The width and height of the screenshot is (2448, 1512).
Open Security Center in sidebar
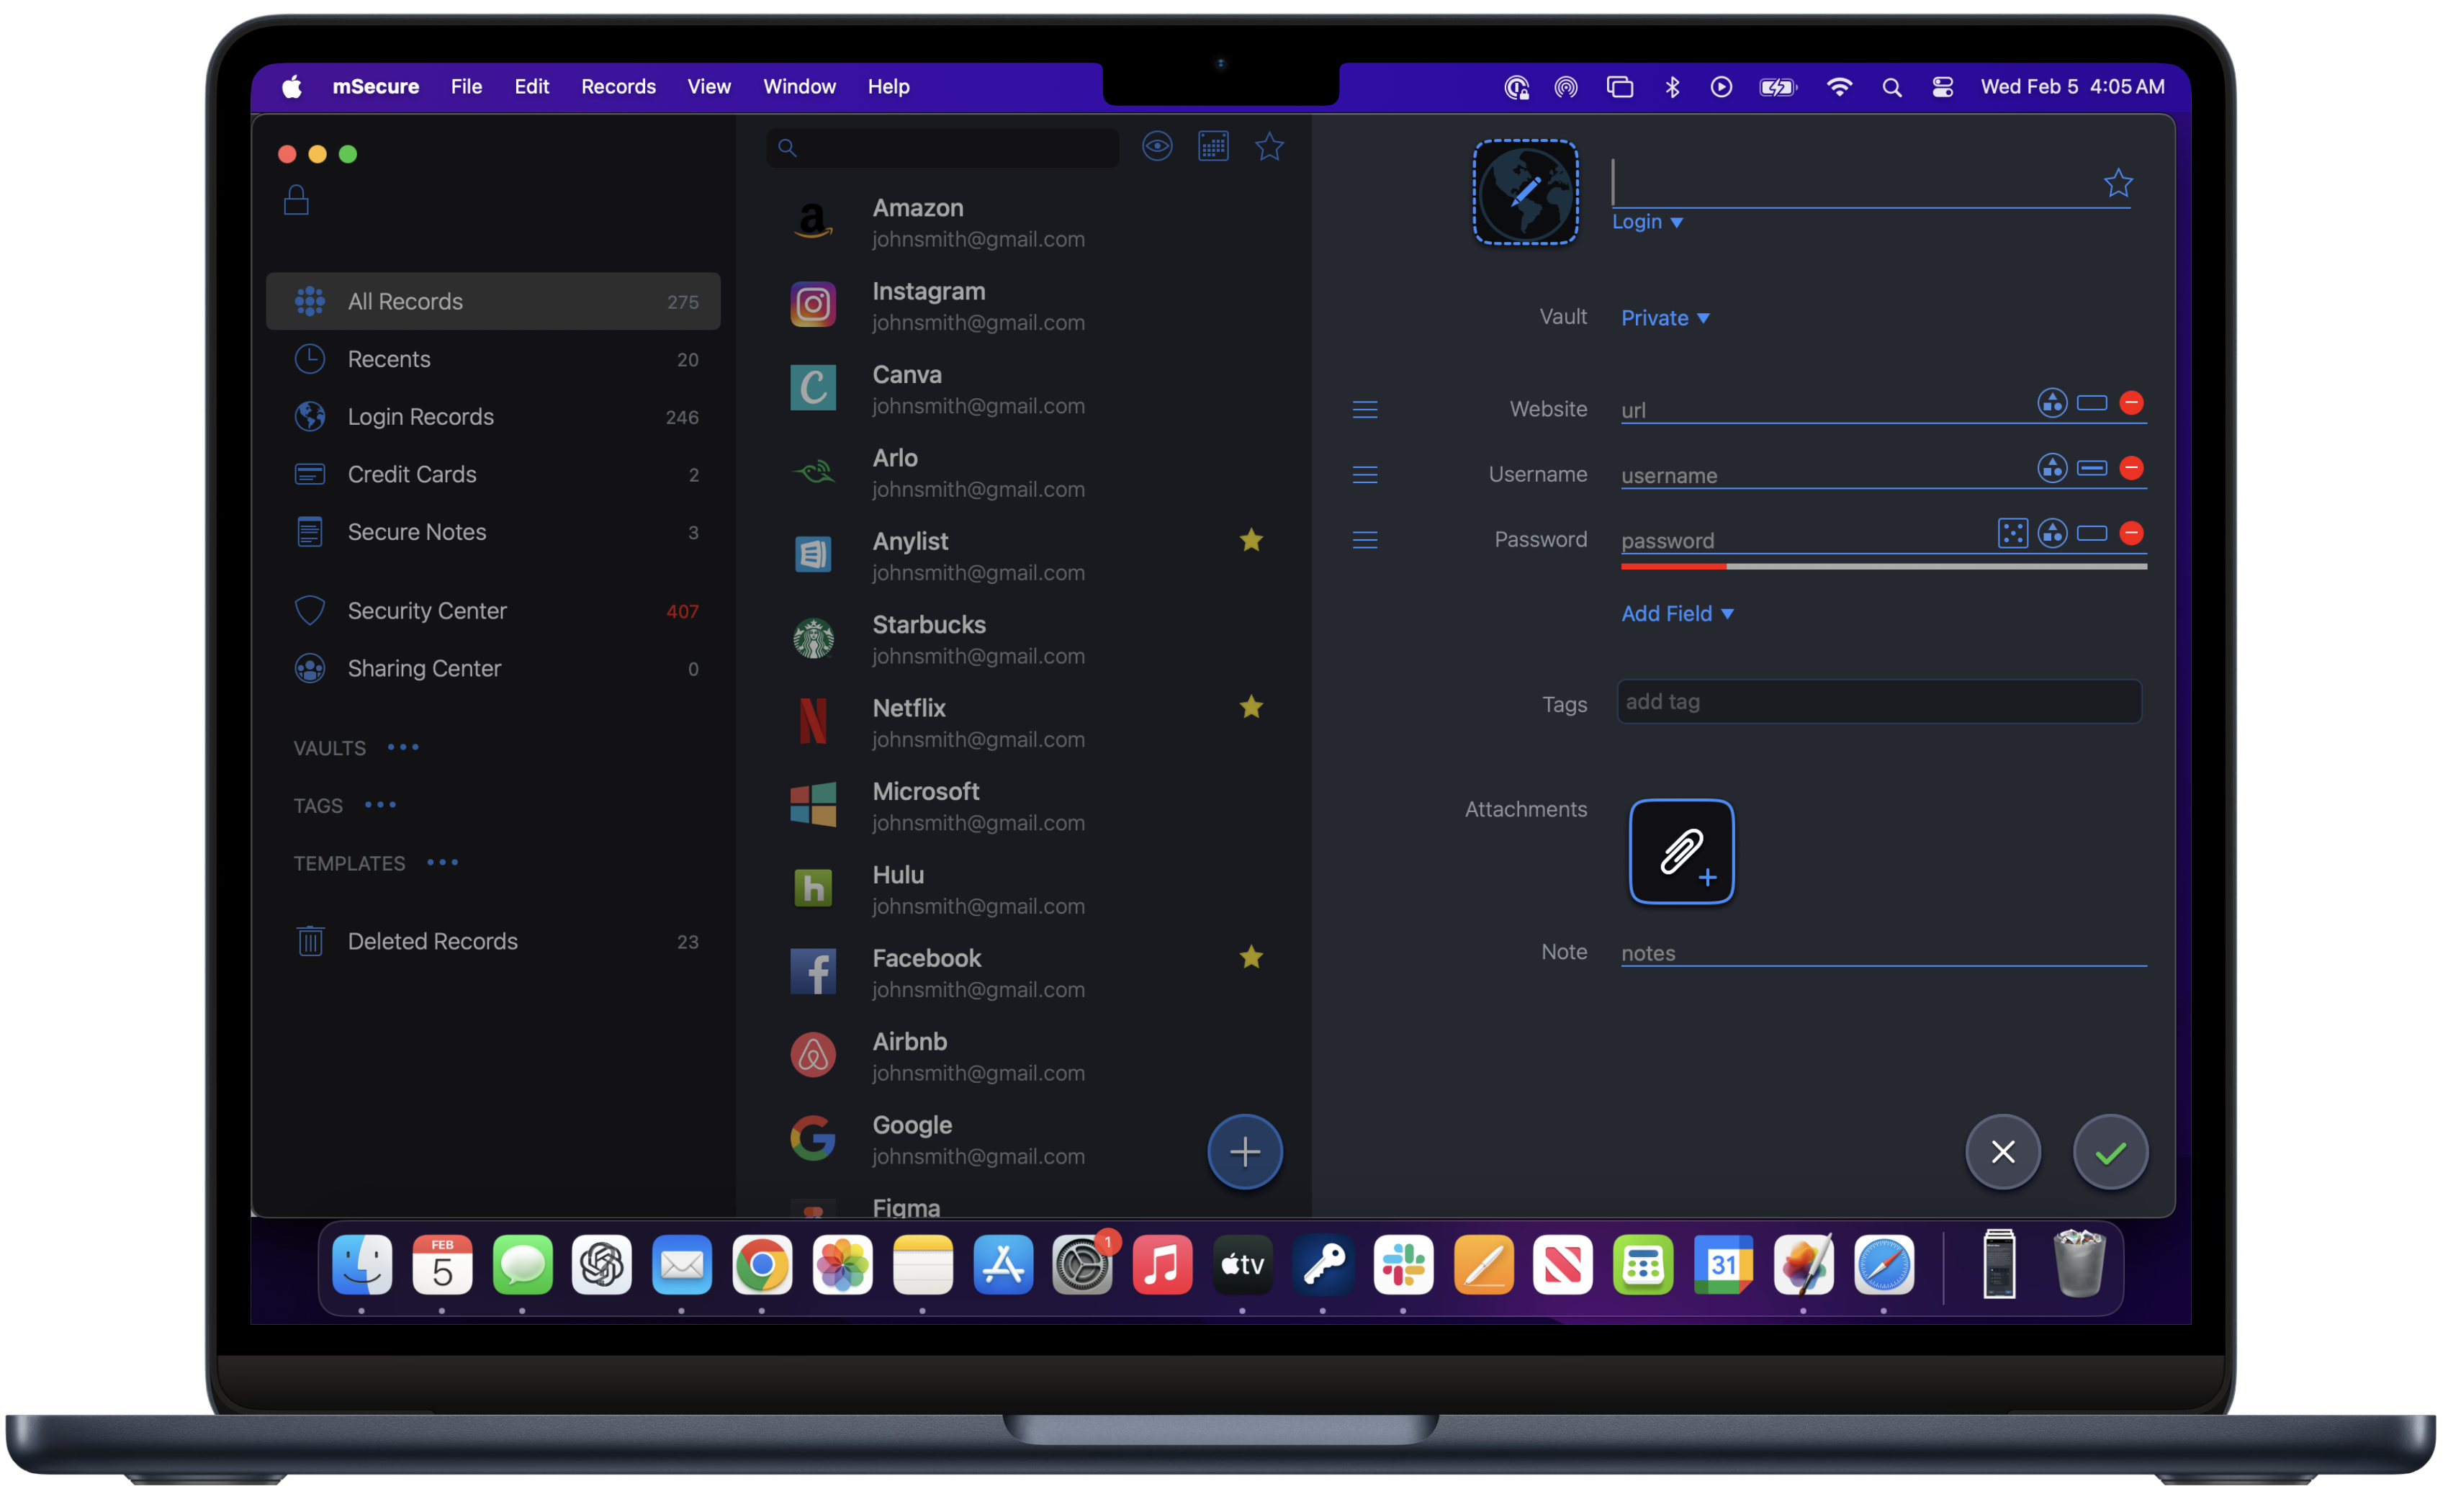427,610
